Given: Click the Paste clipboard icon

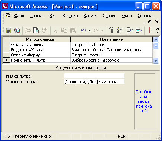Looking at the screenshot, I should click(x=73, y=30).
